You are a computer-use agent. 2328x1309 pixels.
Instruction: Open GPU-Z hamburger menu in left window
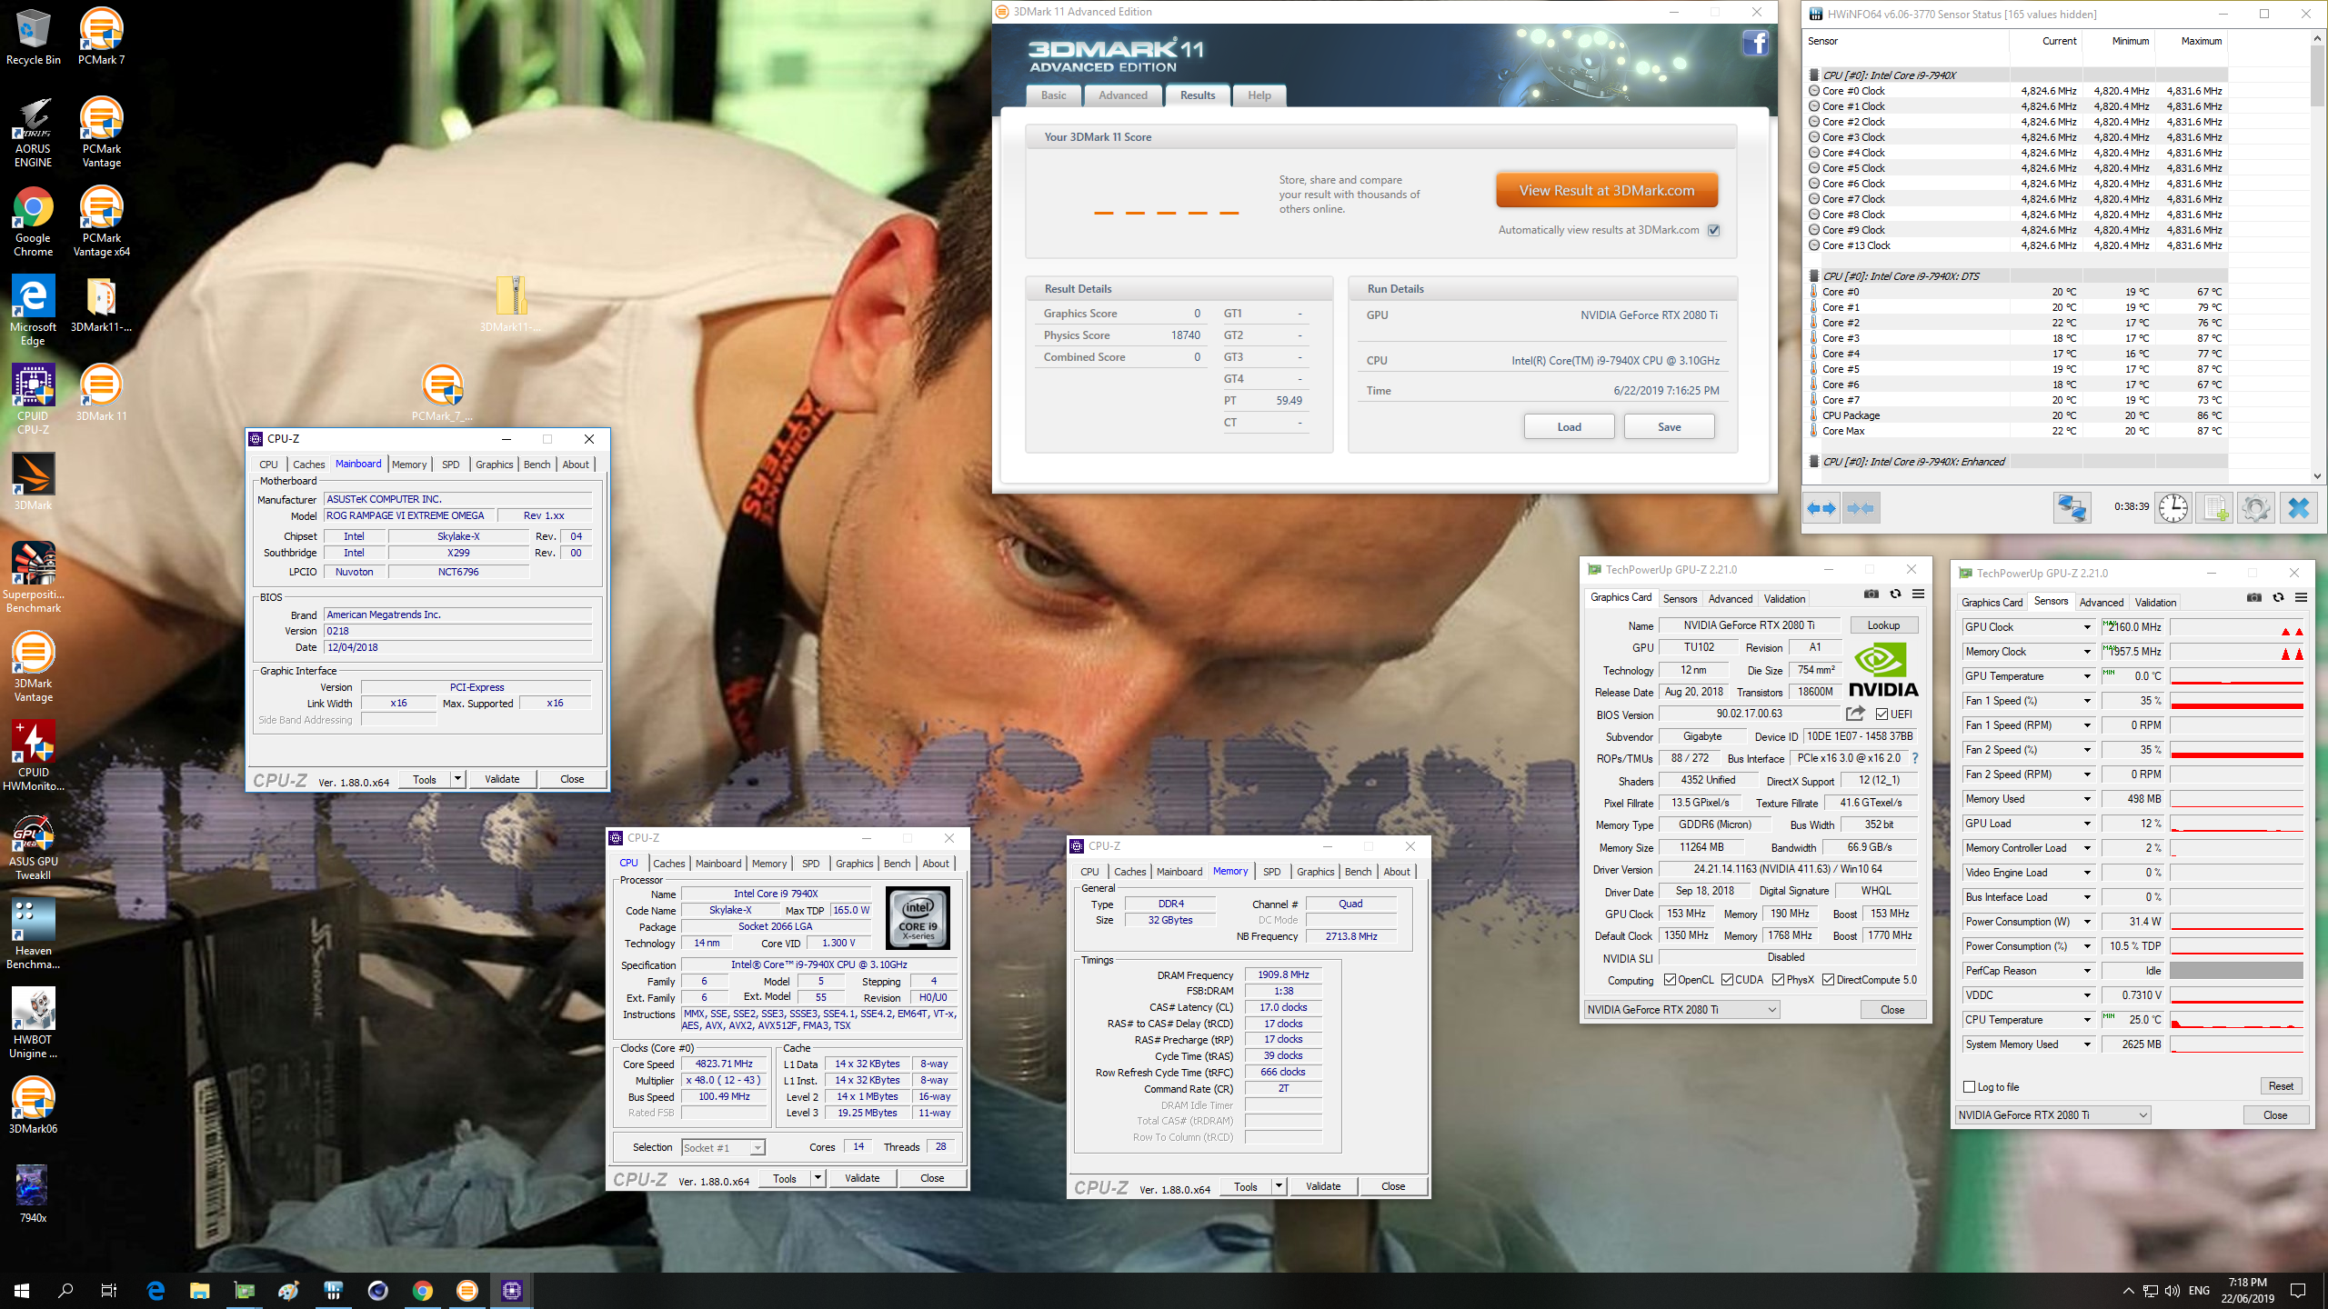click(1918, 594)
